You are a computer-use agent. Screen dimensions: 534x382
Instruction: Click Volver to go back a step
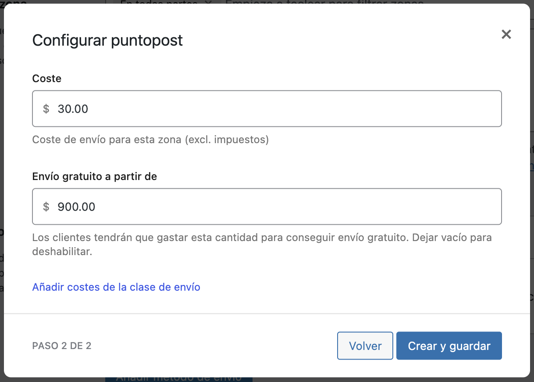[365, 346]
